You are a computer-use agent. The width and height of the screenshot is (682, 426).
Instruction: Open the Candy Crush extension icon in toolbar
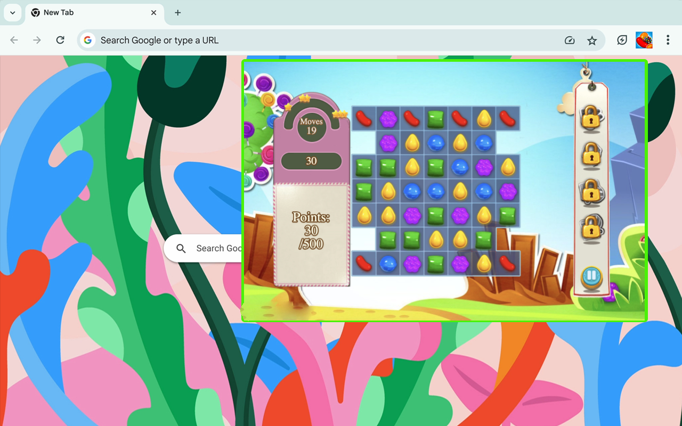[644, 40]
